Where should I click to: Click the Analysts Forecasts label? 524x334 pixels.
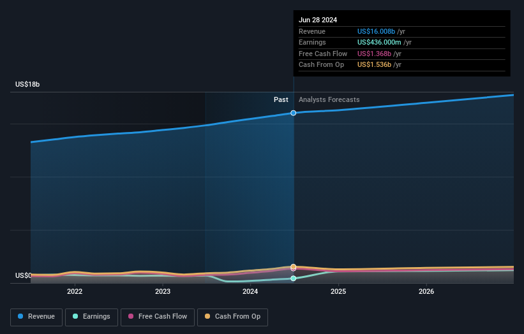pos(329,100)
